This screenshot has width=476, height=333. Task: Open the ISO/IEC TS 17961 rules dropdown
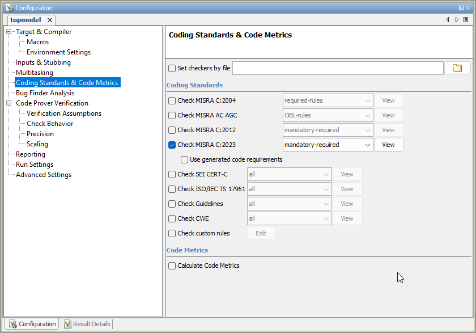point(290,189)
